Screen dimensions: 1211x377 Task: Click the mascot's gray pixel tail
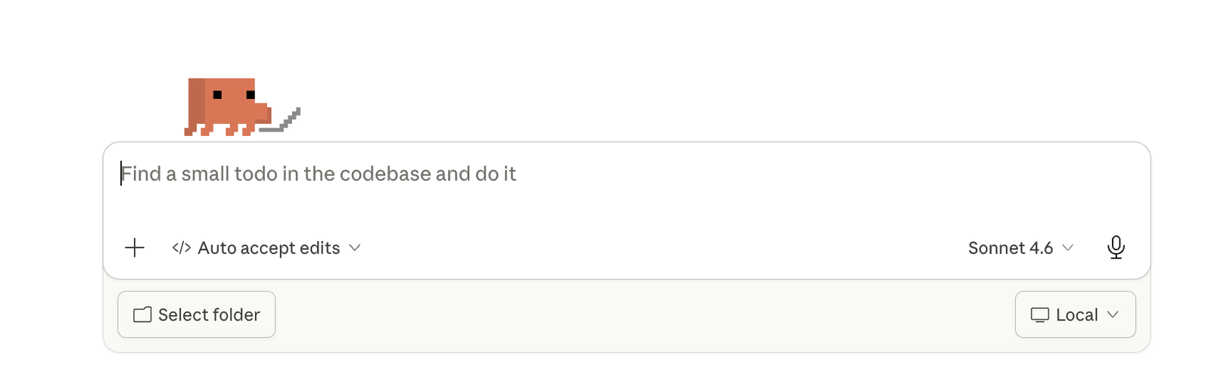281,120
